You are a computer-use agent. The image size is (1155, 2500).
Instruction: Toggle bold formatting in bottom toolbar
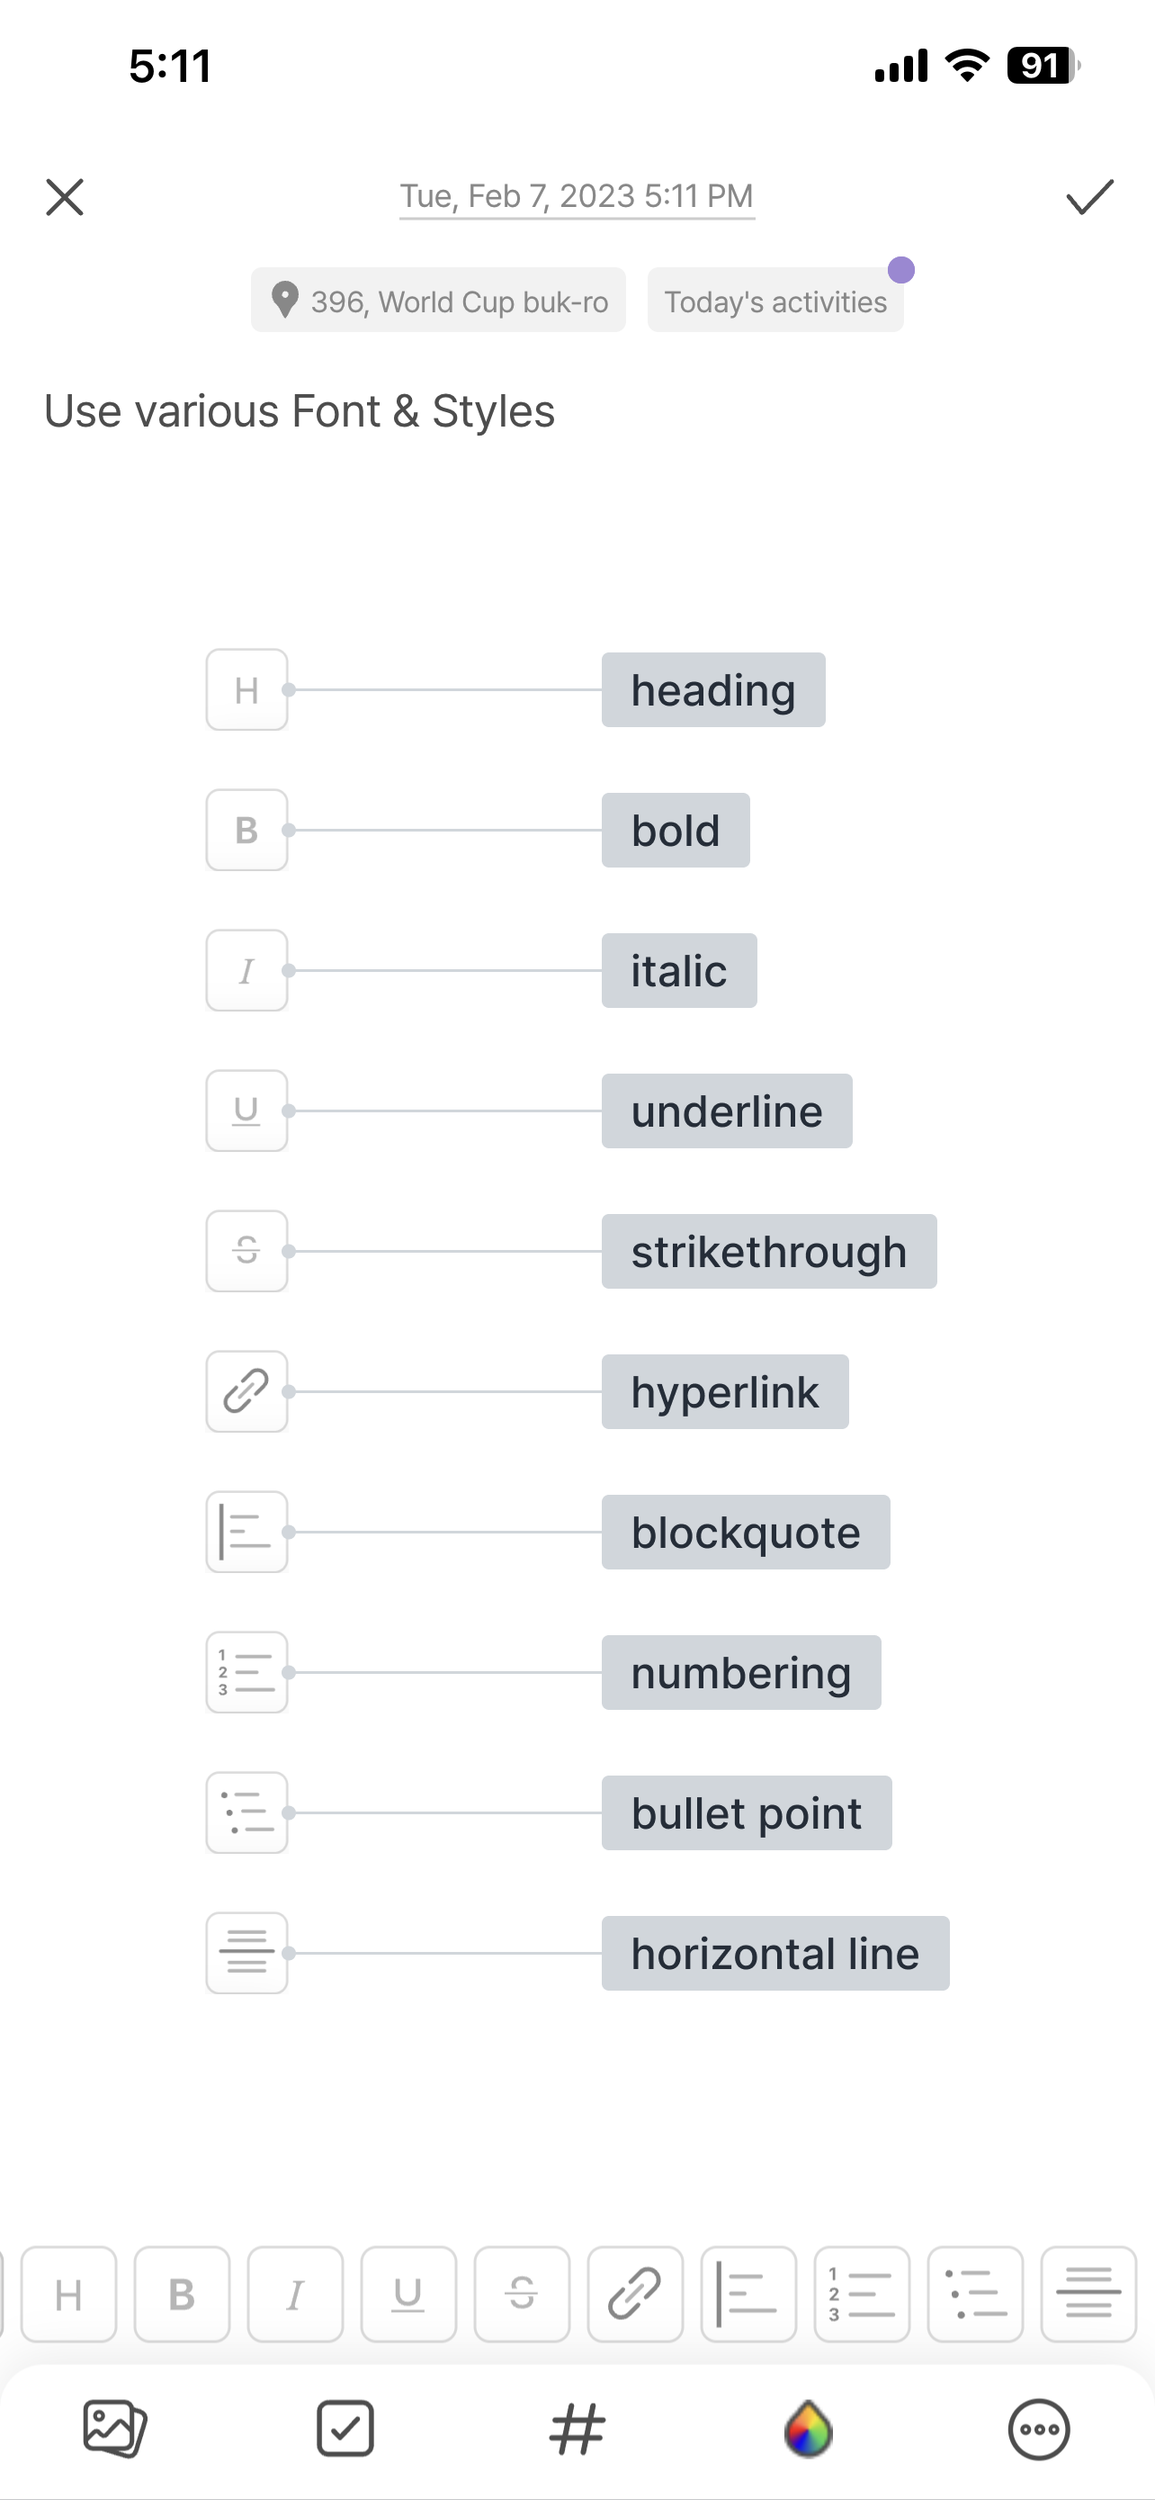(x=183, y=2294)
